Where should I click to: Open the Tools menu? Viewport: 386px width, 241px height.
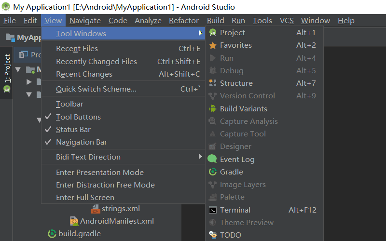262,20
